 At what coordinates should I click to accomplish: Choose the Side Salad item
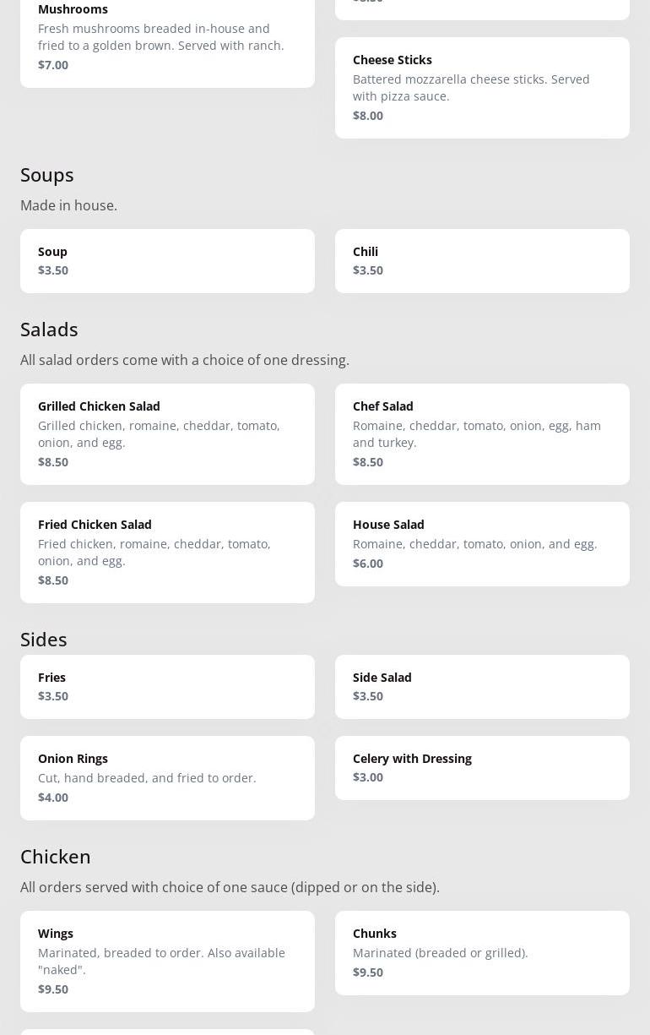(x=482, y=686)
